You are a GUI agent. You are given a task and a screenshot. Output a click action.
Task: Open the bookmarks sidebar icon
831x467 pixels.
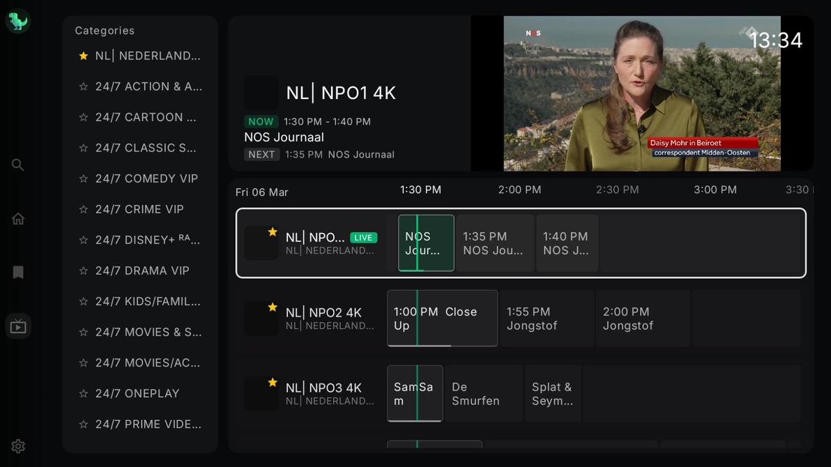click(18, 273)
